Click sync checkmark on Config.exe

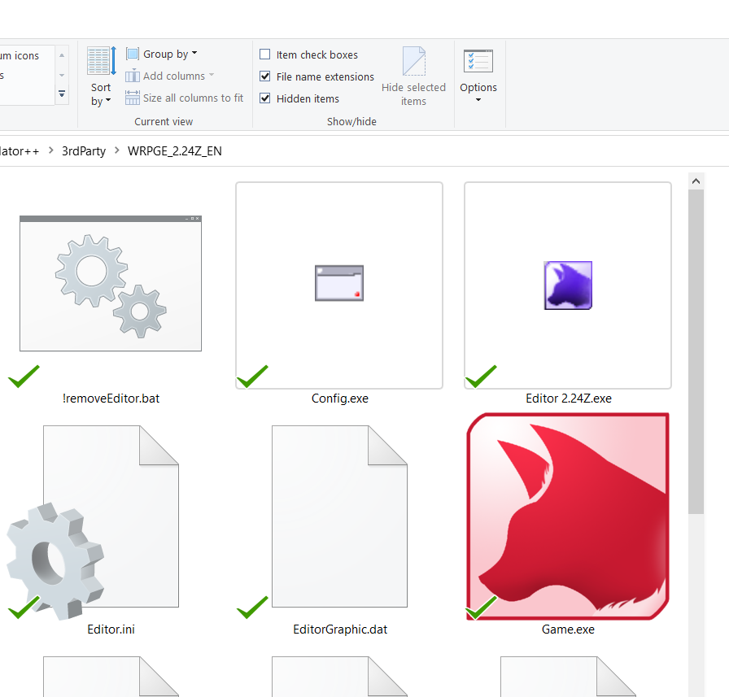[252, 377]
